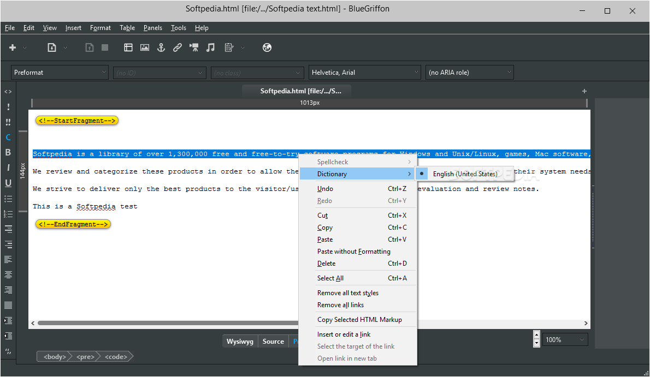Select English (United States) dictionary option
The image size is (650, 377).
(x=465, y=174)
